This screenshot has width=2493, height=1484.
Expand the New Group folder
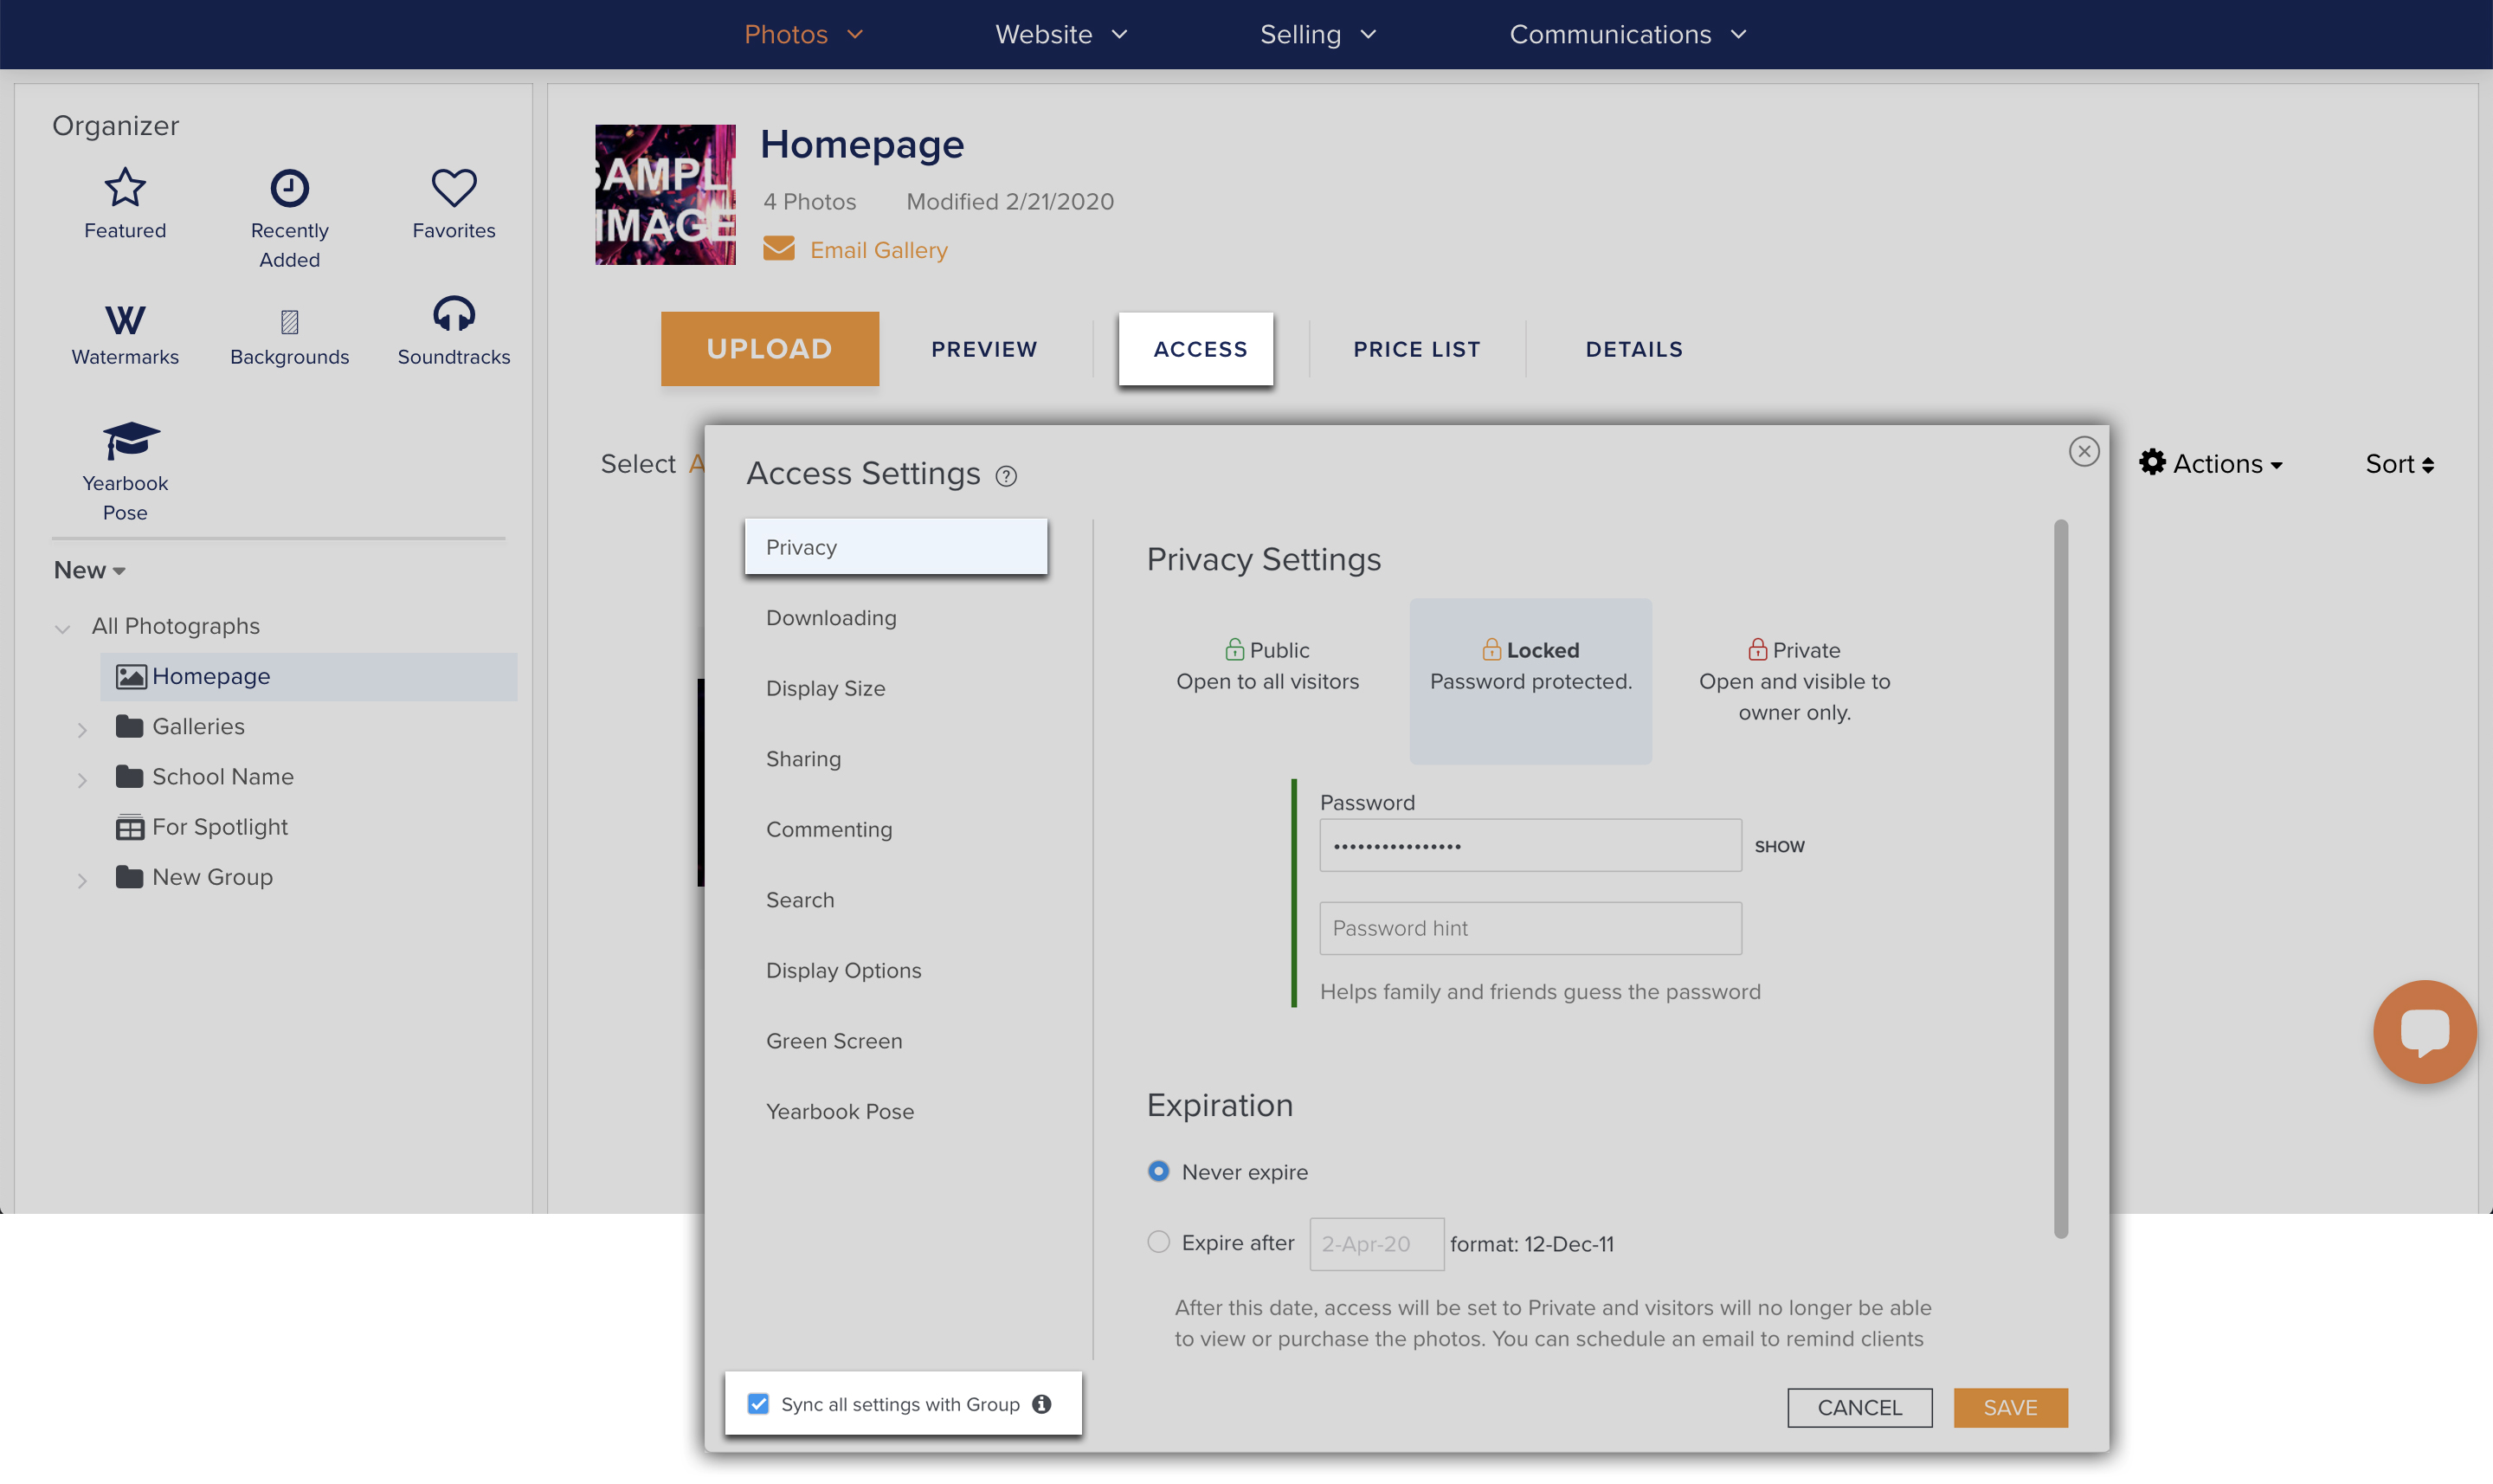pyautogui.click(x=84, y=879)
